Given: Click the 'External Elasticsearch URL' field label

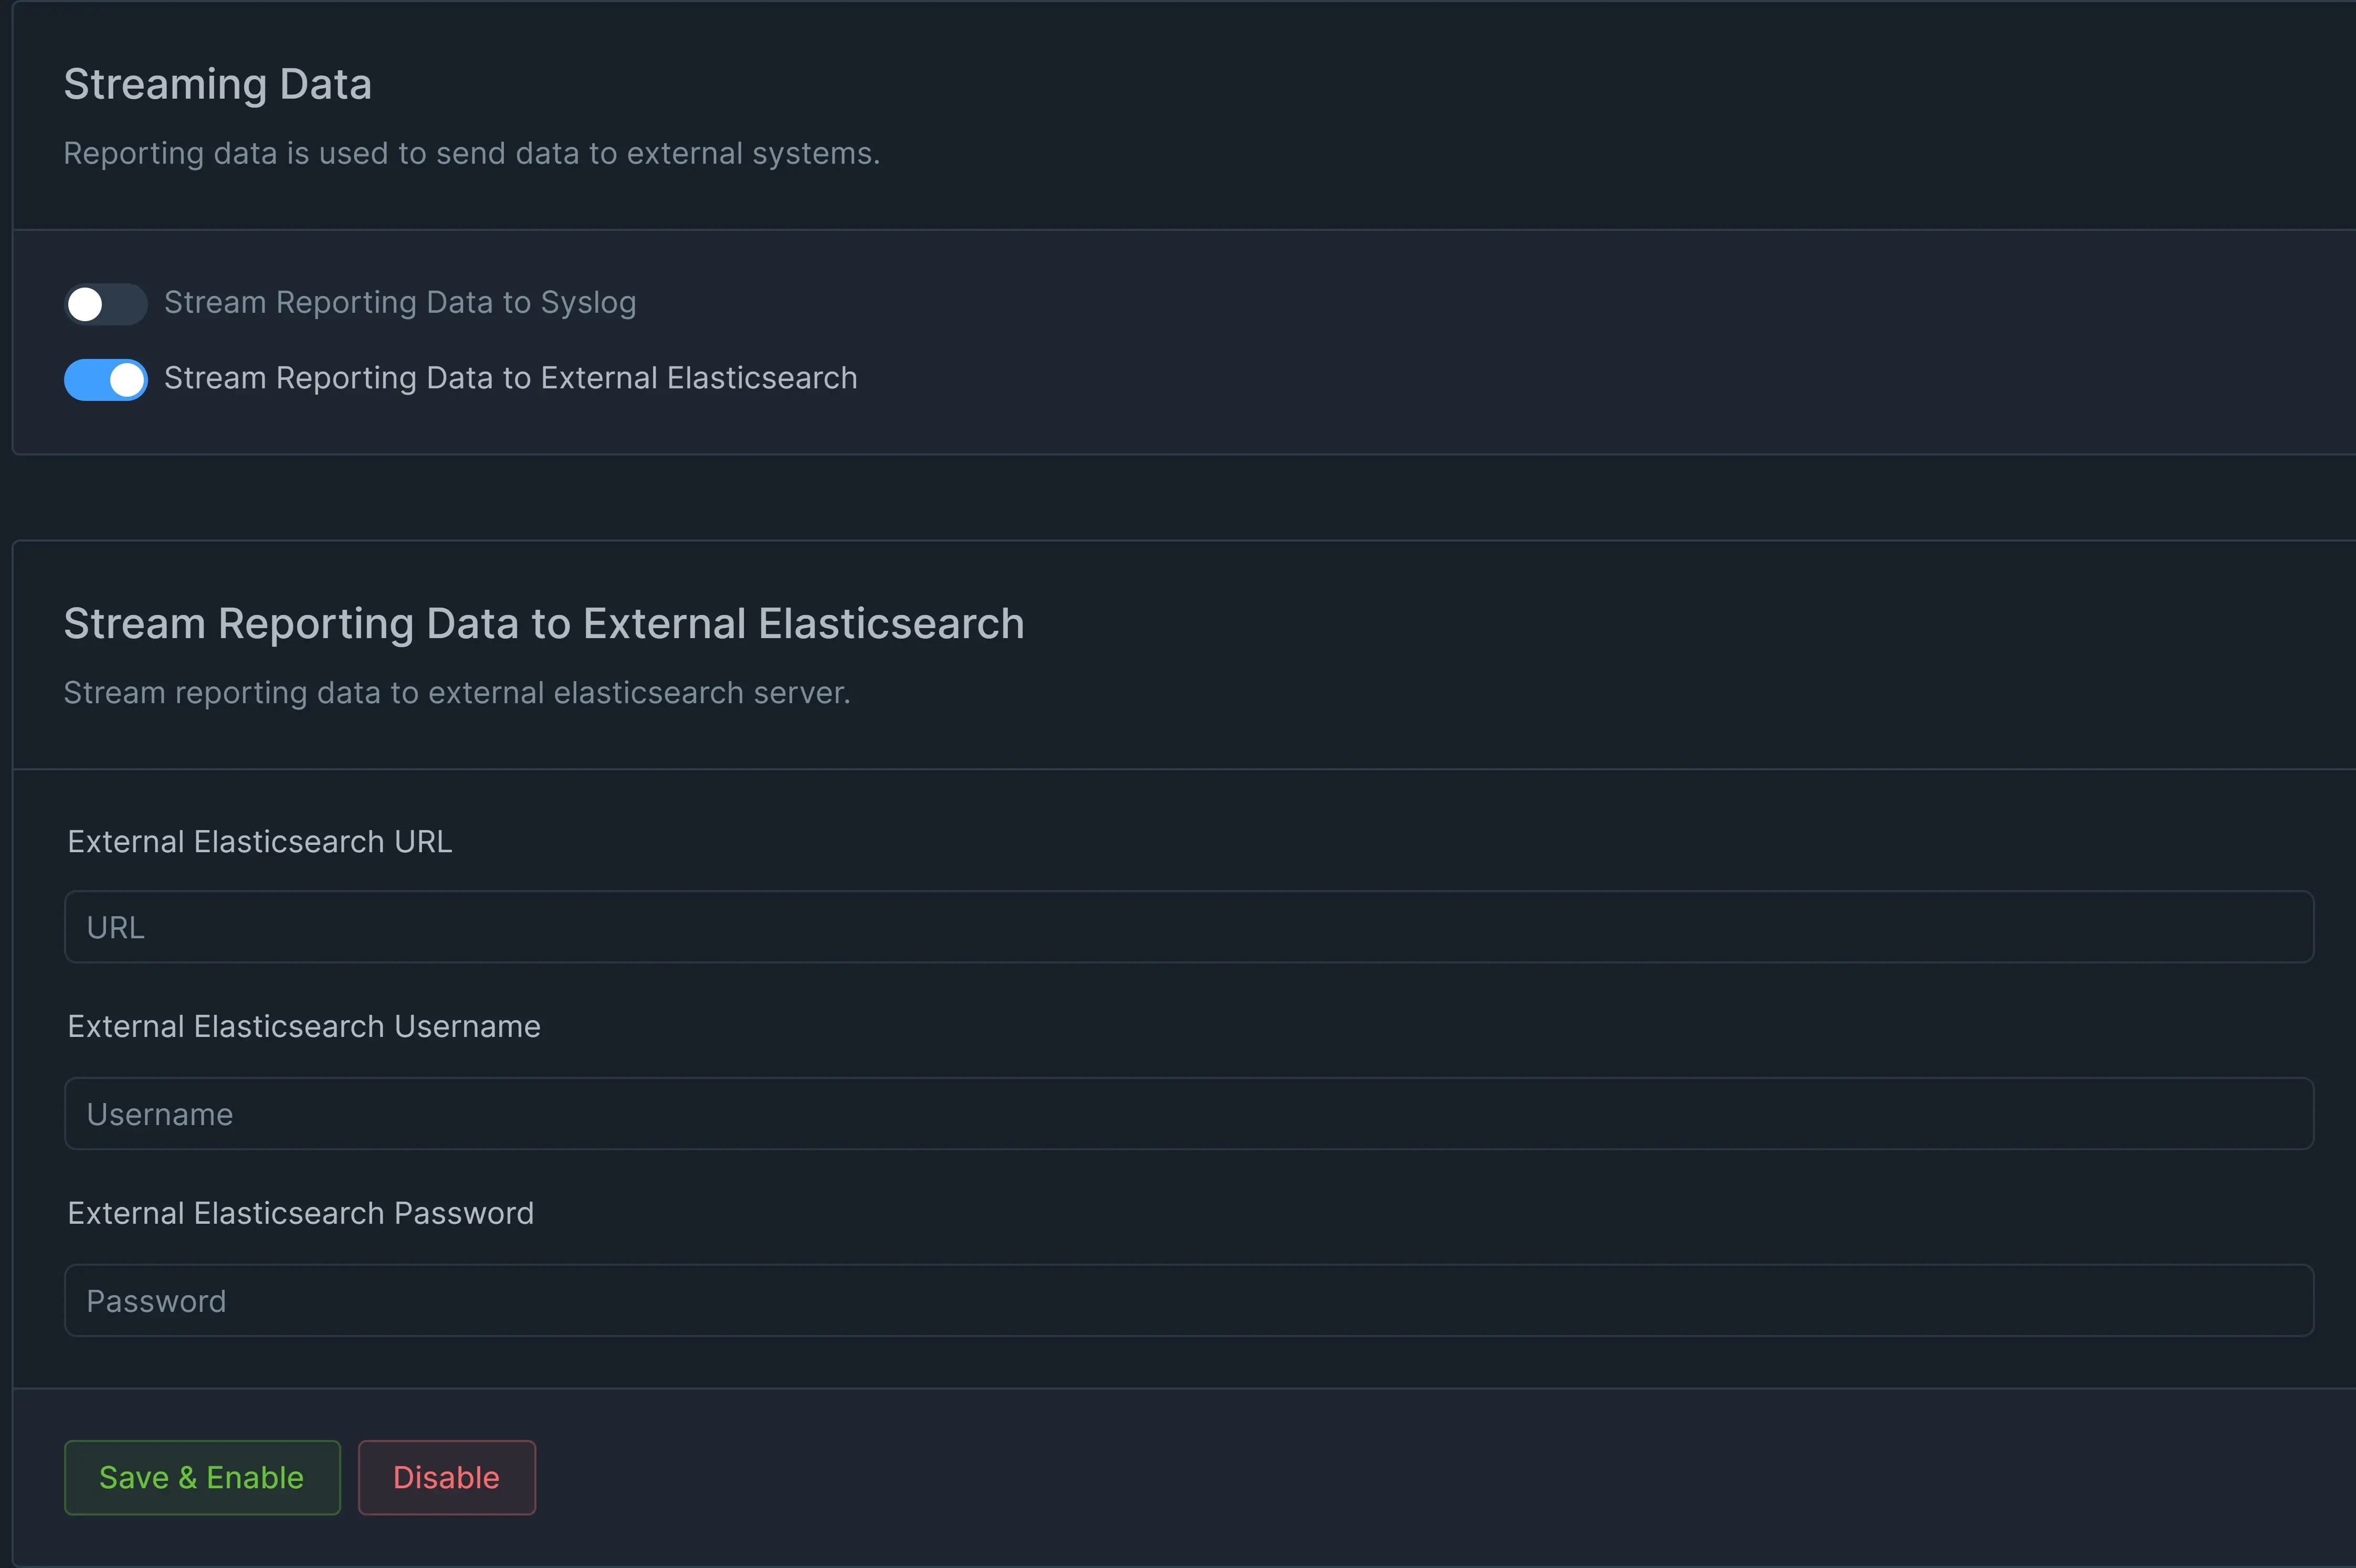Looking at the screenshot, I should click(x=259, y=842).
